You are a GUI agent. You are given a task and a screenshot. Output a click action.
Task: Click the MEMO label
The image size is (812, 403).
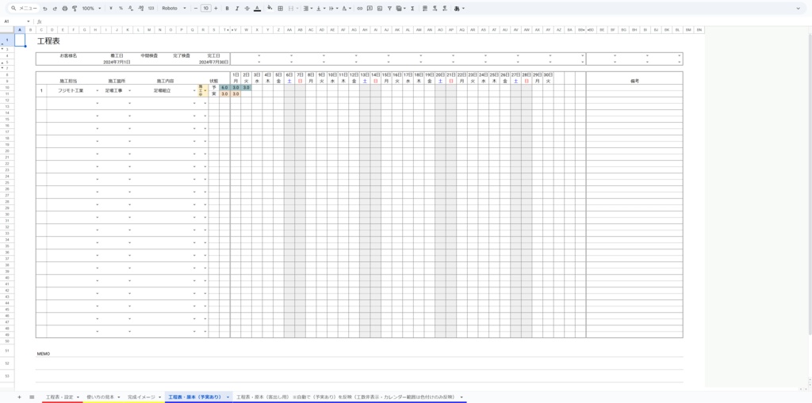point(43,354)
